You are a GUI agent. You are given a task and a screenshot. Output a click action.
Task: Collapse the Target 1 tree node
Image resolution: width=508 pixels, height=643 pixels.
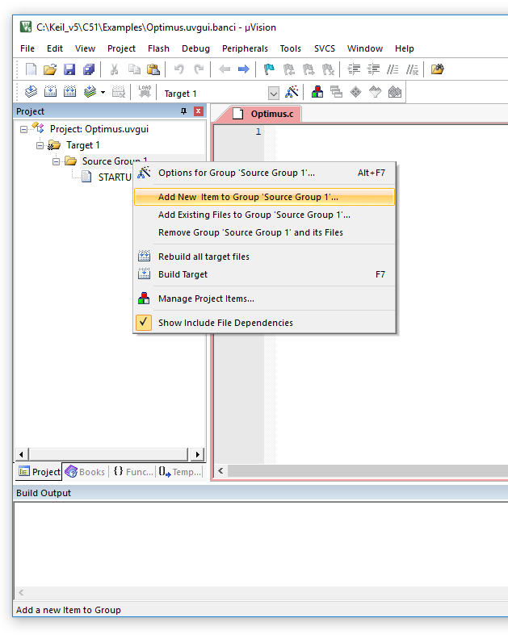(40, 145)
